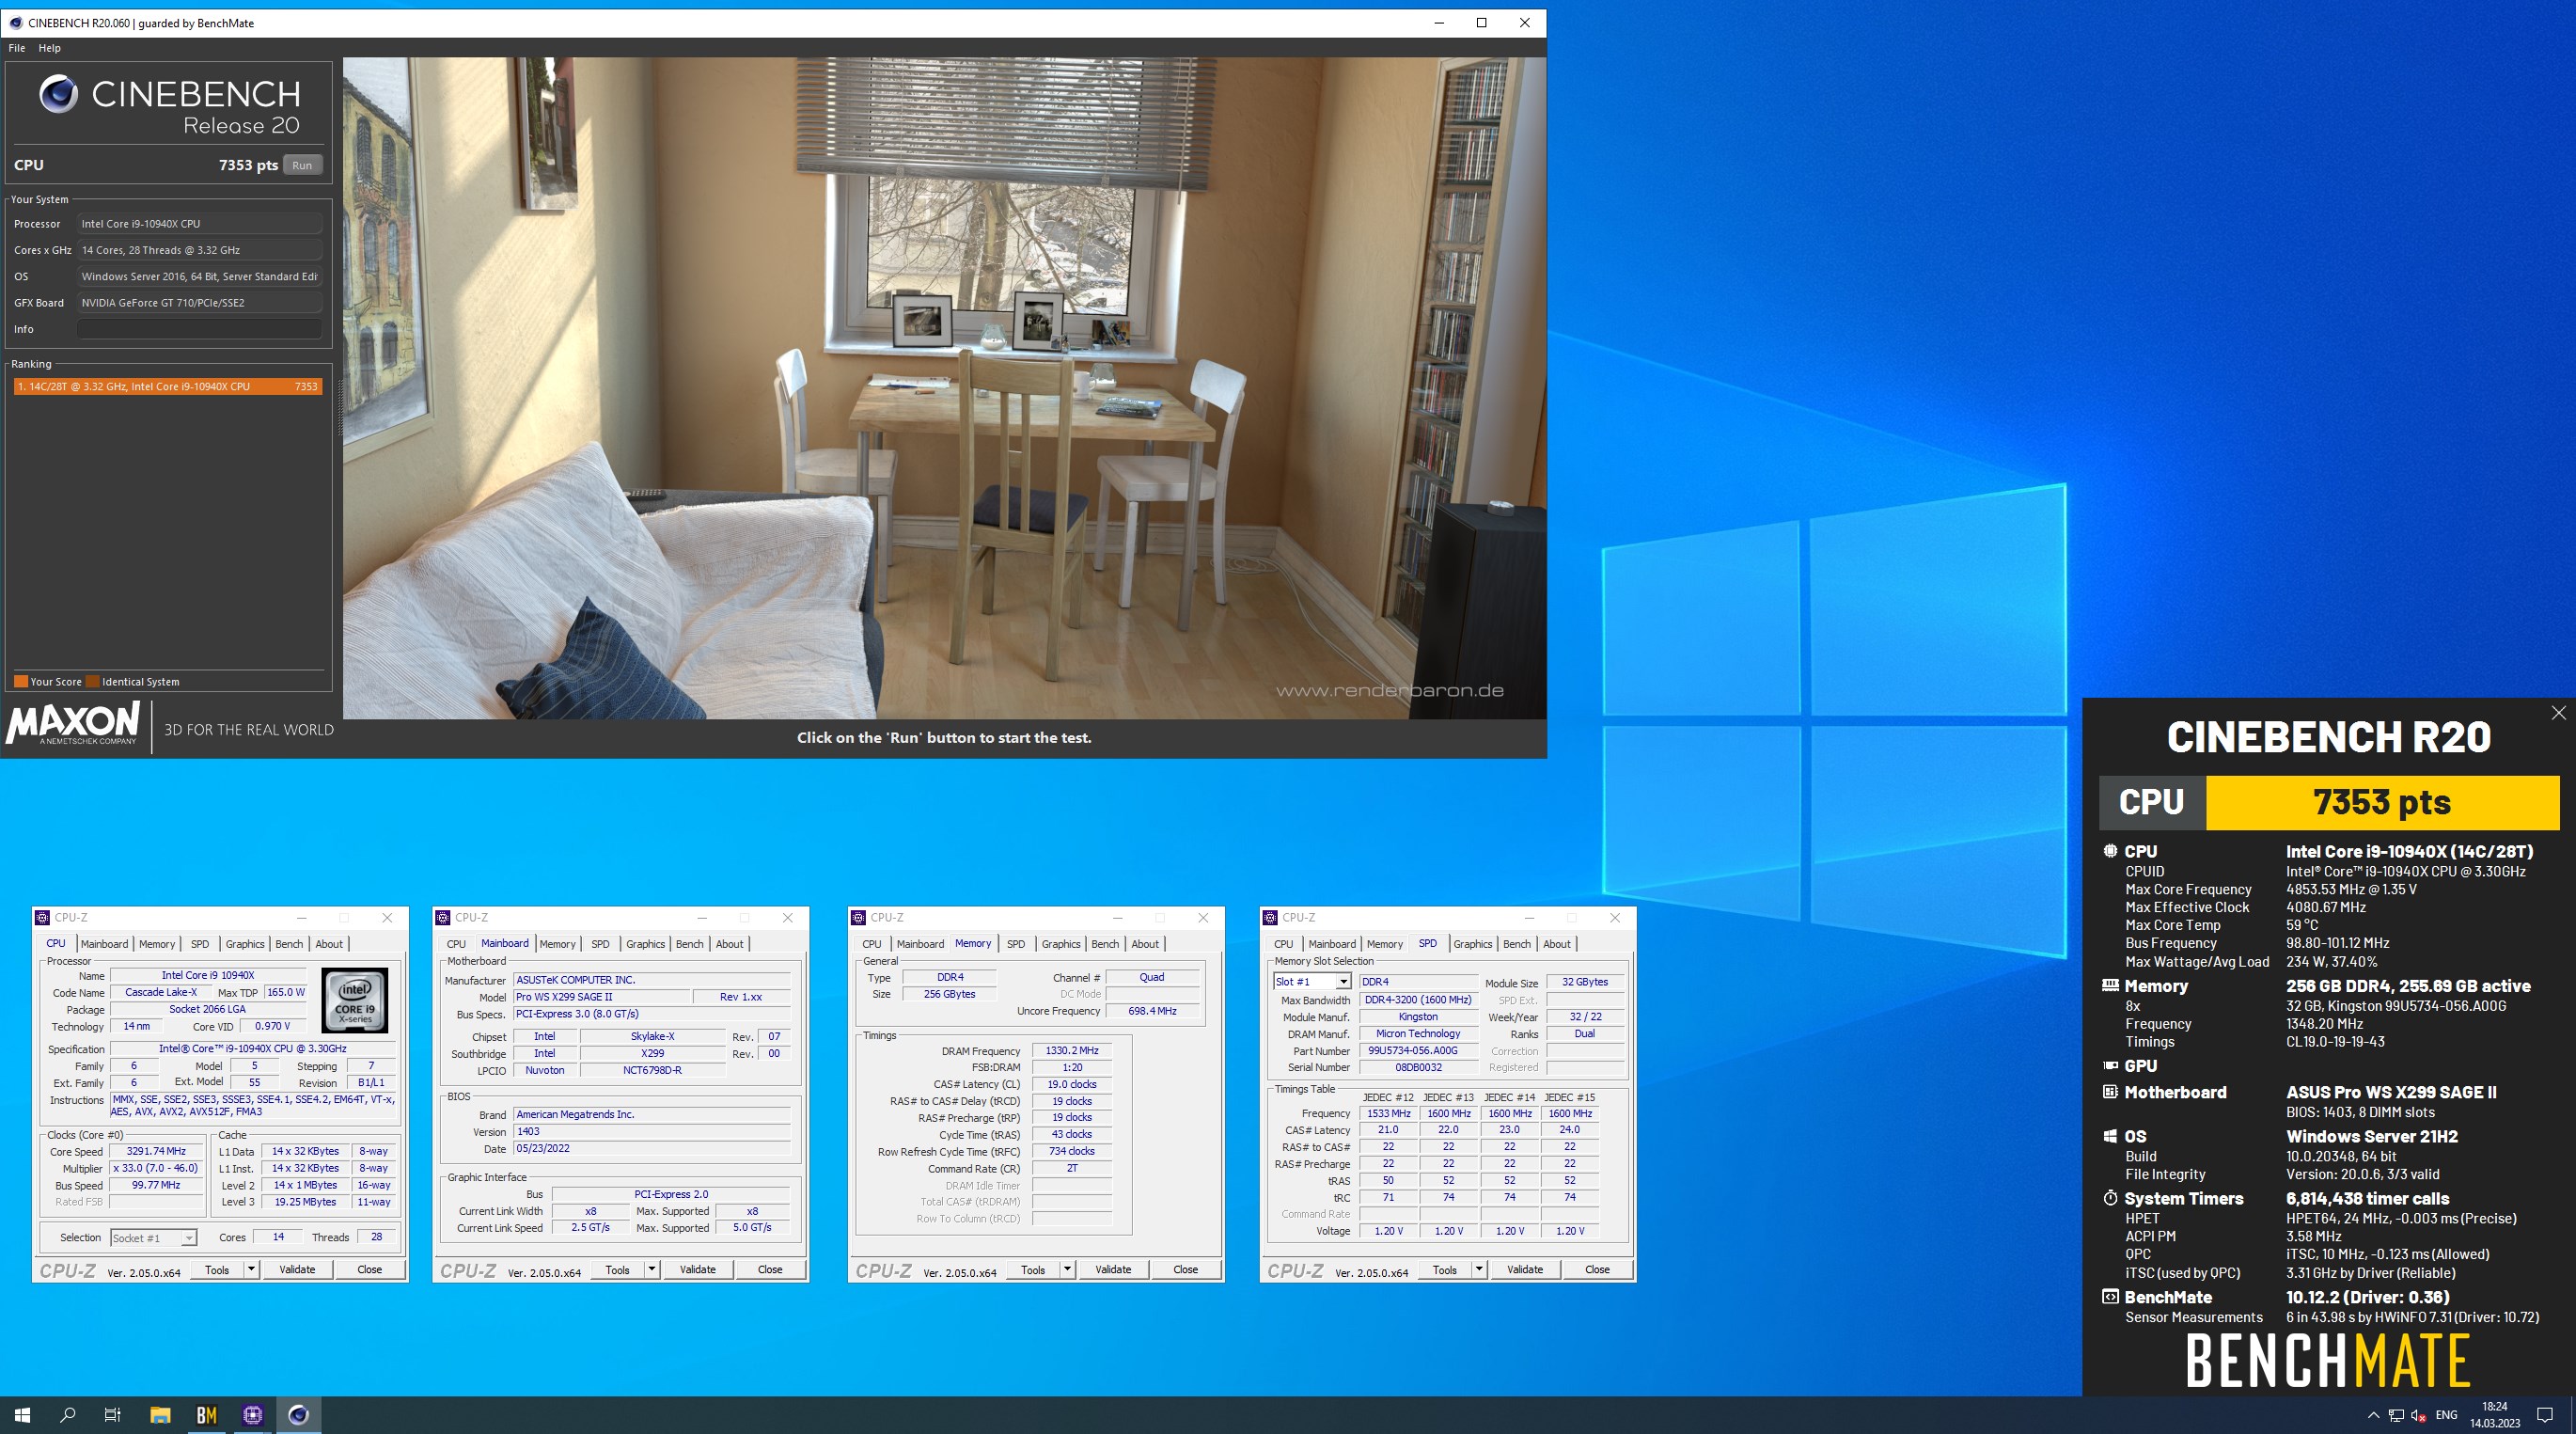Select the 10940X ranking entry
The image size is (2576, 1434).
(x=167, y=386)
